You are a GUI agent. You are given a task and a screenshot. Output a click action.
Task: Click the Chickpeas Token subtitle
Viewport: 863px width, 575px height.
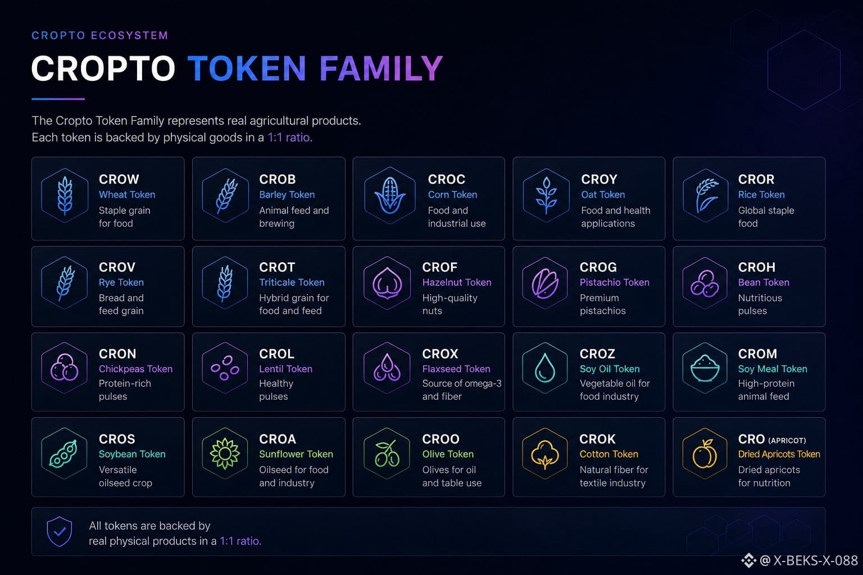(135, 369)
